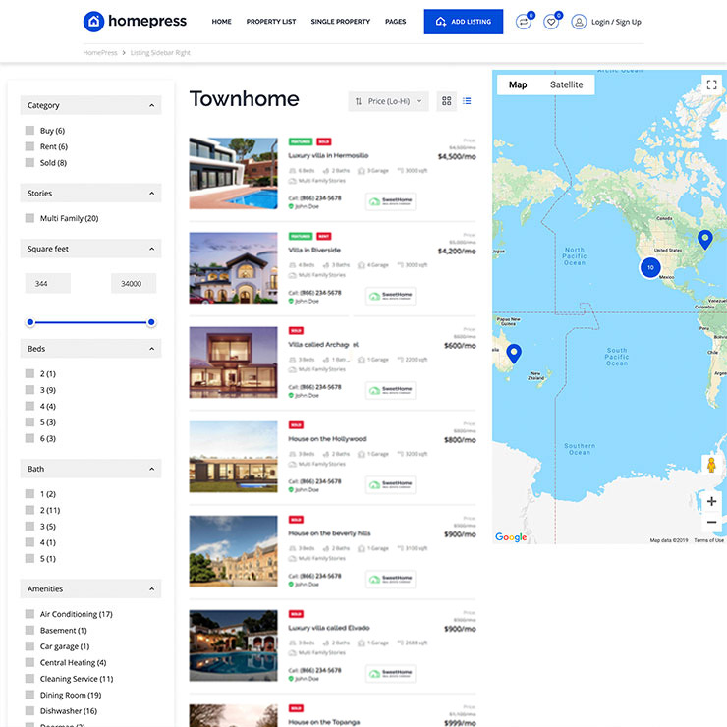Click the homepress logo icon

click(93, 22)
